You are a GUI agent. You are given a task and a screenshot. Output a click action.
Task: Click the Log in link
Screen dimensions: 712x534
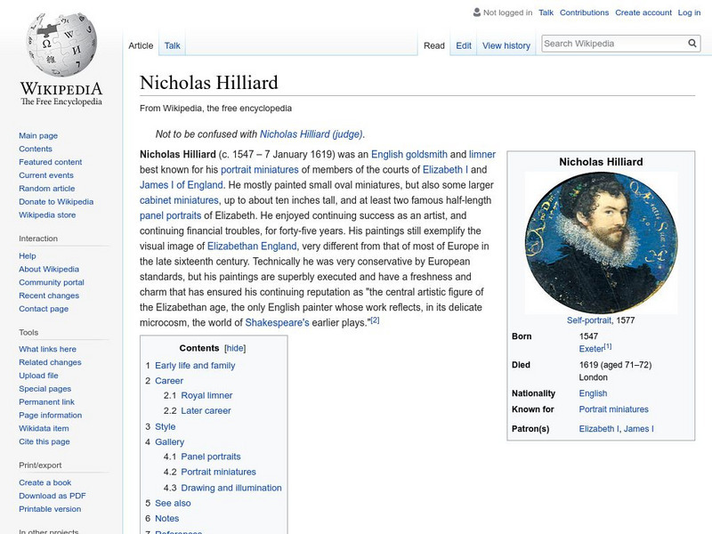click(689, 12)
